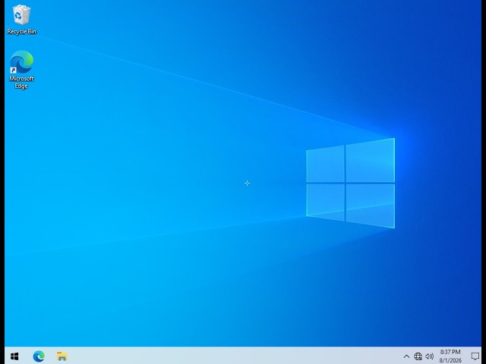
Task: Select the Microsoft Edge desktop shortcut
Action: coord(21,70)
